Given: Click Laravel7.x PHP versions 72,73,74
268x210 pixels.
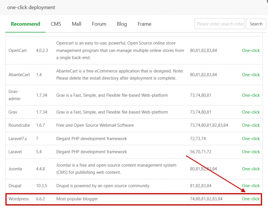Looking at the screenshot, I should [198, 139].
